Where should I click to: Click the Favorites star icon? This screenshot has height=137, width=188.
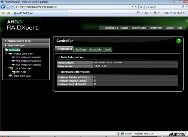tap(3, 13)
